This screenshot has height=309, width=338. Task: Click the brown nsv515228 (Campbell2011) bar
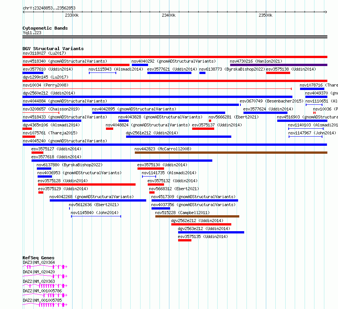(197, 216)
